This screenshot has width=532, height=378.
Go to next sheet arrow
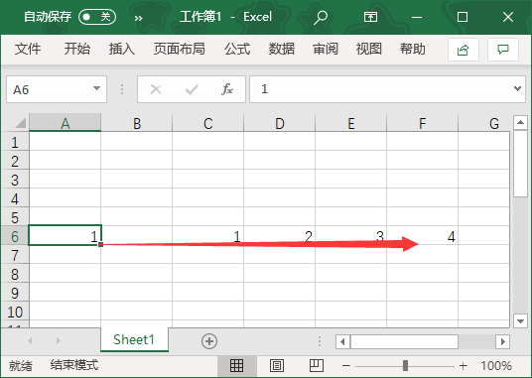[x=59, y=340]
